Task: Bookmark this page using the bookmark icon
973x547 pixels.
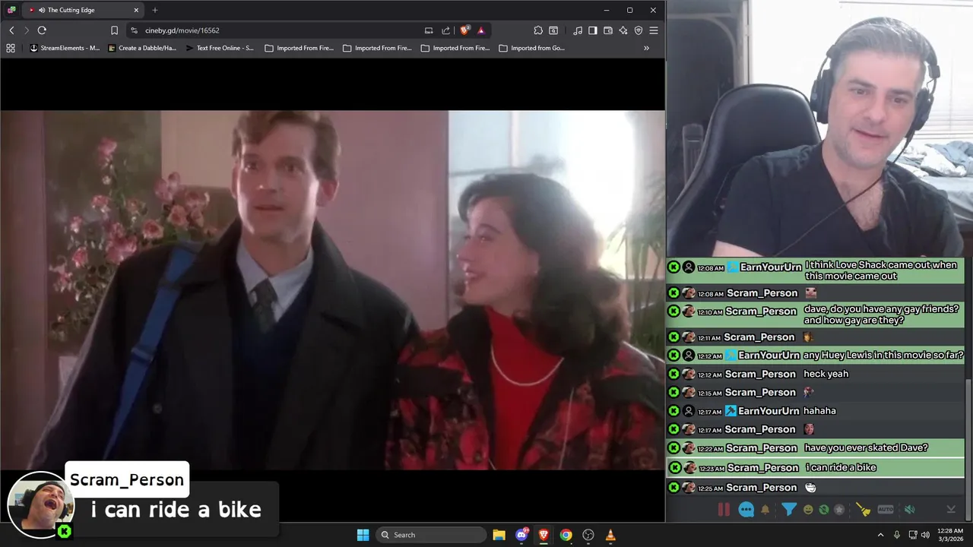Action: tap(114, 30)
